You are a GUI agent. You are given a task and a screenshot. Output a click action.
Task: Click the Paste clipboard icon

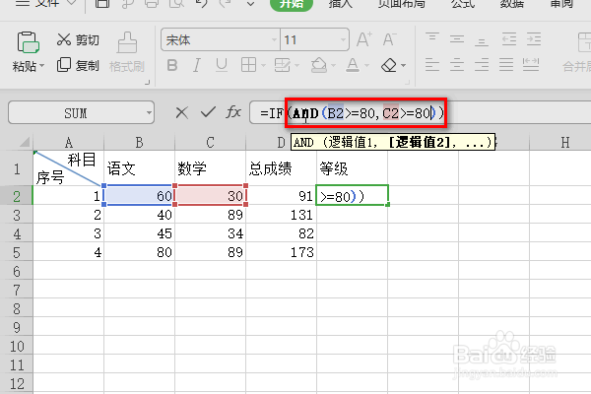tap(28, 41)
